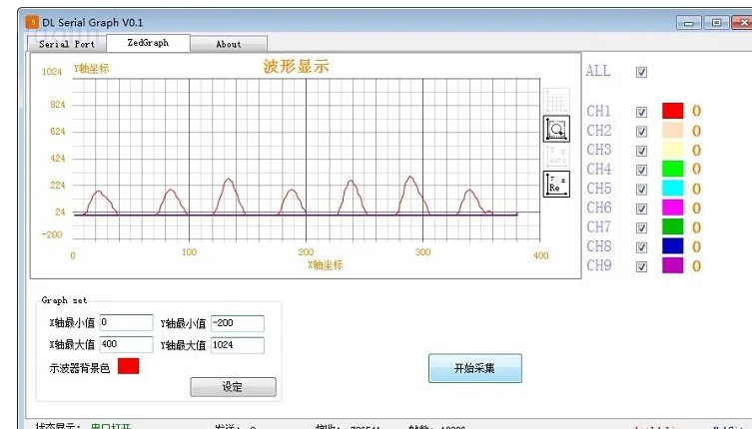This screenshot has width=752, height=429.
Task: Open the magenta CH6 color swatch
Action: pos(672,208)
